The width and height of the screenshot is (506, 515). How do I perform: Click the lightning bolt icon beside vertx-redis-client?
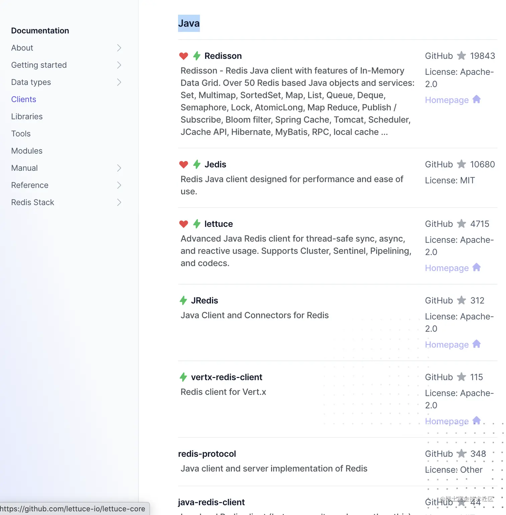[x=183, y=377]
